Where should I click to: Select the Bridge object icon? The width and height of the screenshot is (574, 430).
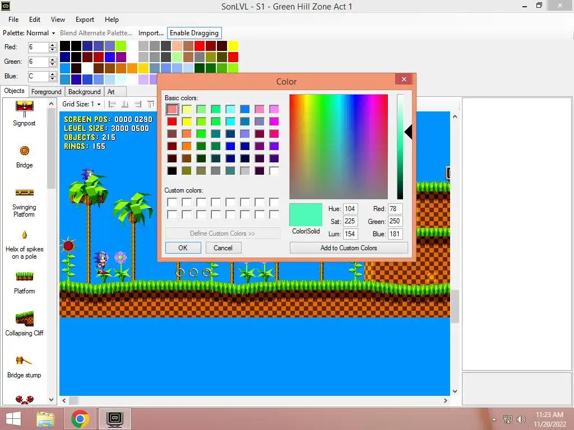pos(25,151)
